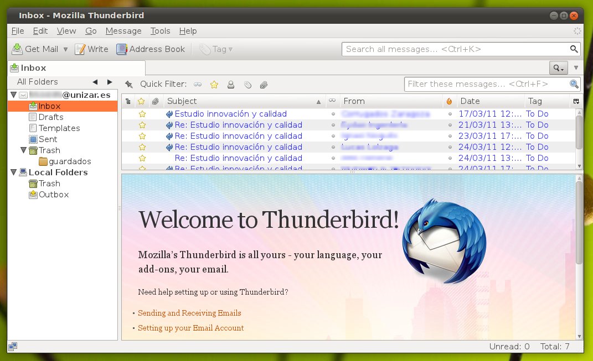Click the global search magnifier icon
The image size is (593, 361).
point(574,49)
